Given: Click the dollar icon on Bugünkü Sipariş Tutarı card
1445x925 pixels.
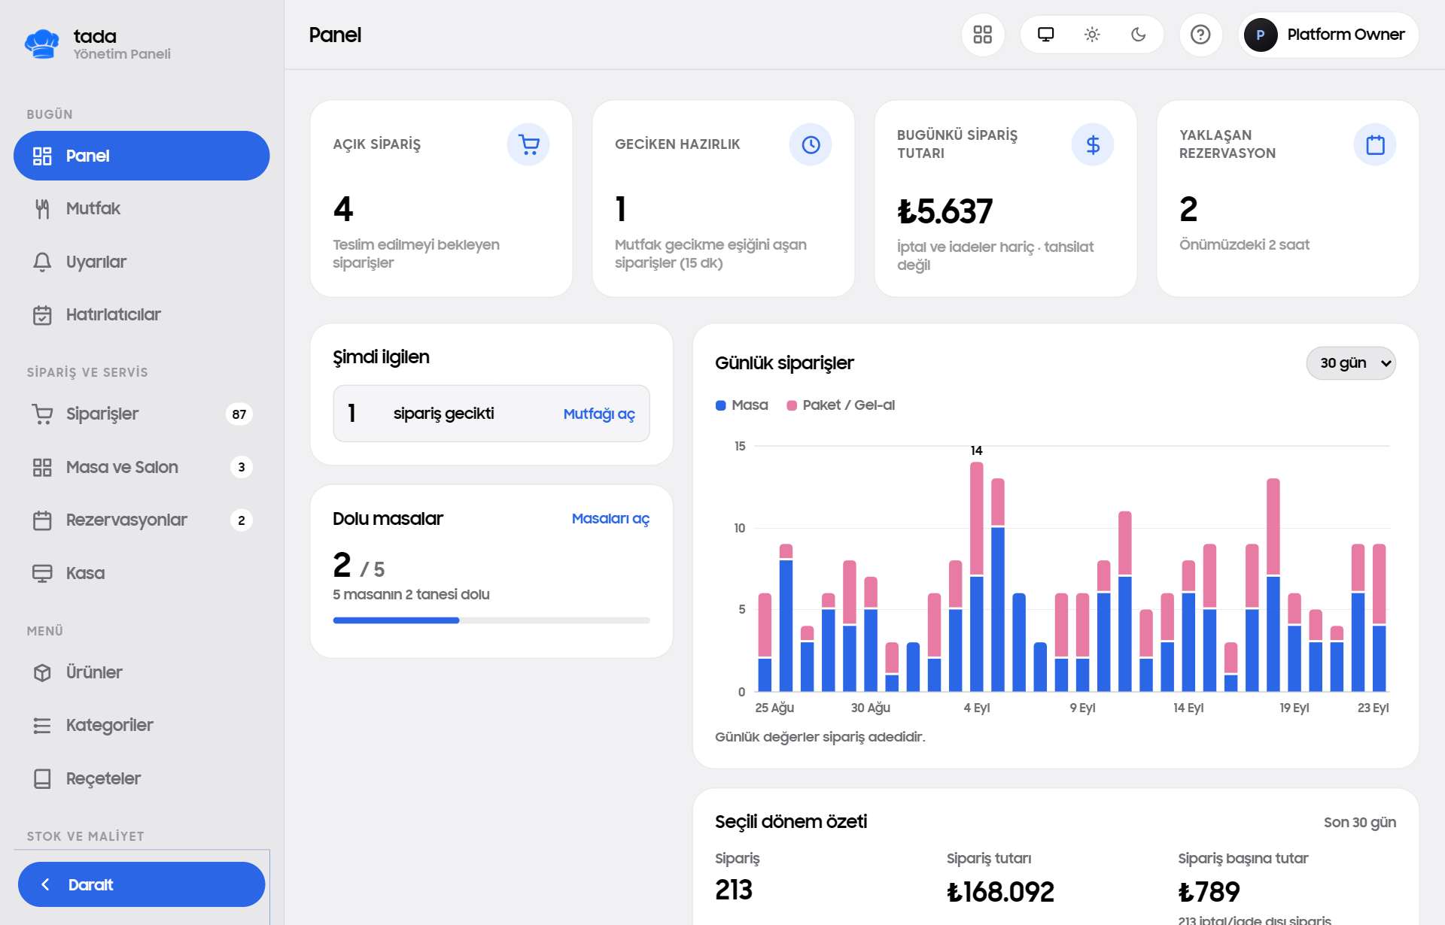Looking at the screenshot, I should (1093, 144).
